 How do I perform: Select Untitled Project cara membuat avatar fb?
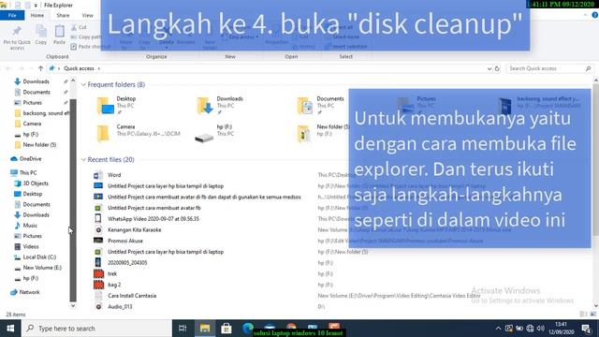[x=153, y=208]
